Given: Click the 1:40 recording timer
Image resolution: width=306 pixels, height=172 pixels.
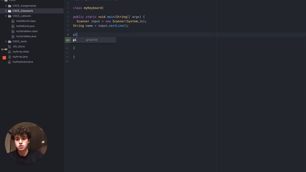Looking at the screenshot, I should point(4,50).
